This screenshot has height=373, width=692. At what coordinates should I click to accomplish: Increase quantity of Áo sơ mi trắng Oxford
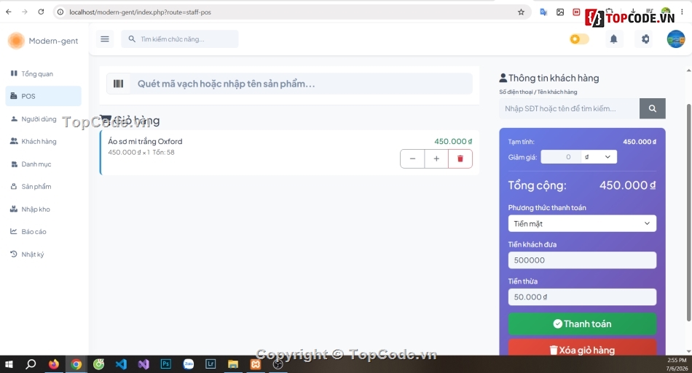click(x=436, y=159)
